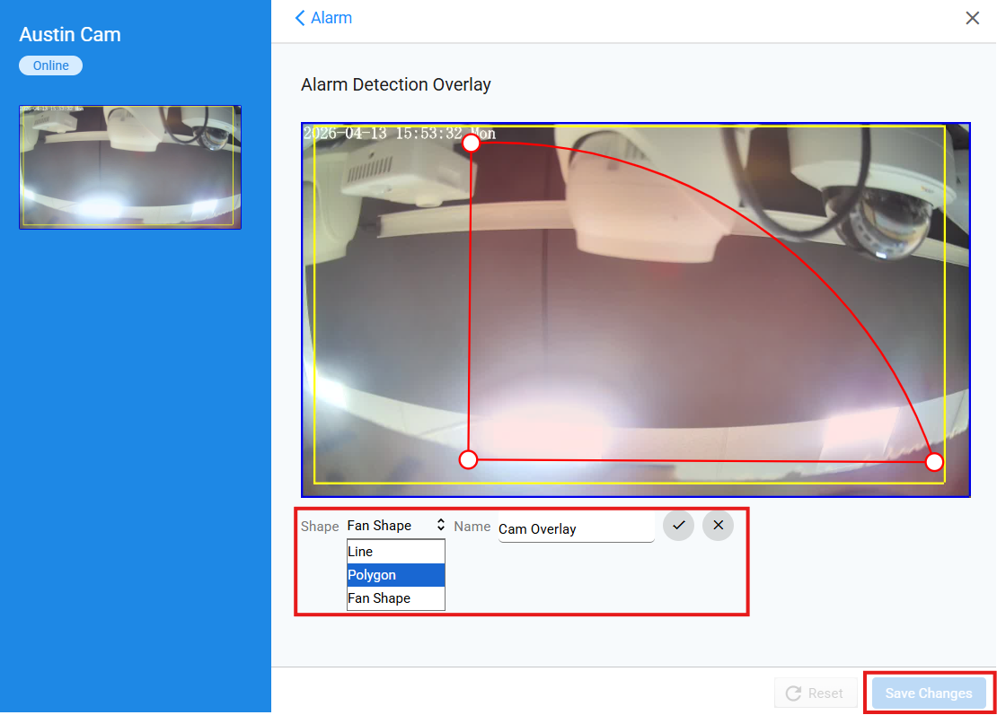Cancel overlay edit with the X icon
Screen dimensions: 997x715
[x=718, y=525]
